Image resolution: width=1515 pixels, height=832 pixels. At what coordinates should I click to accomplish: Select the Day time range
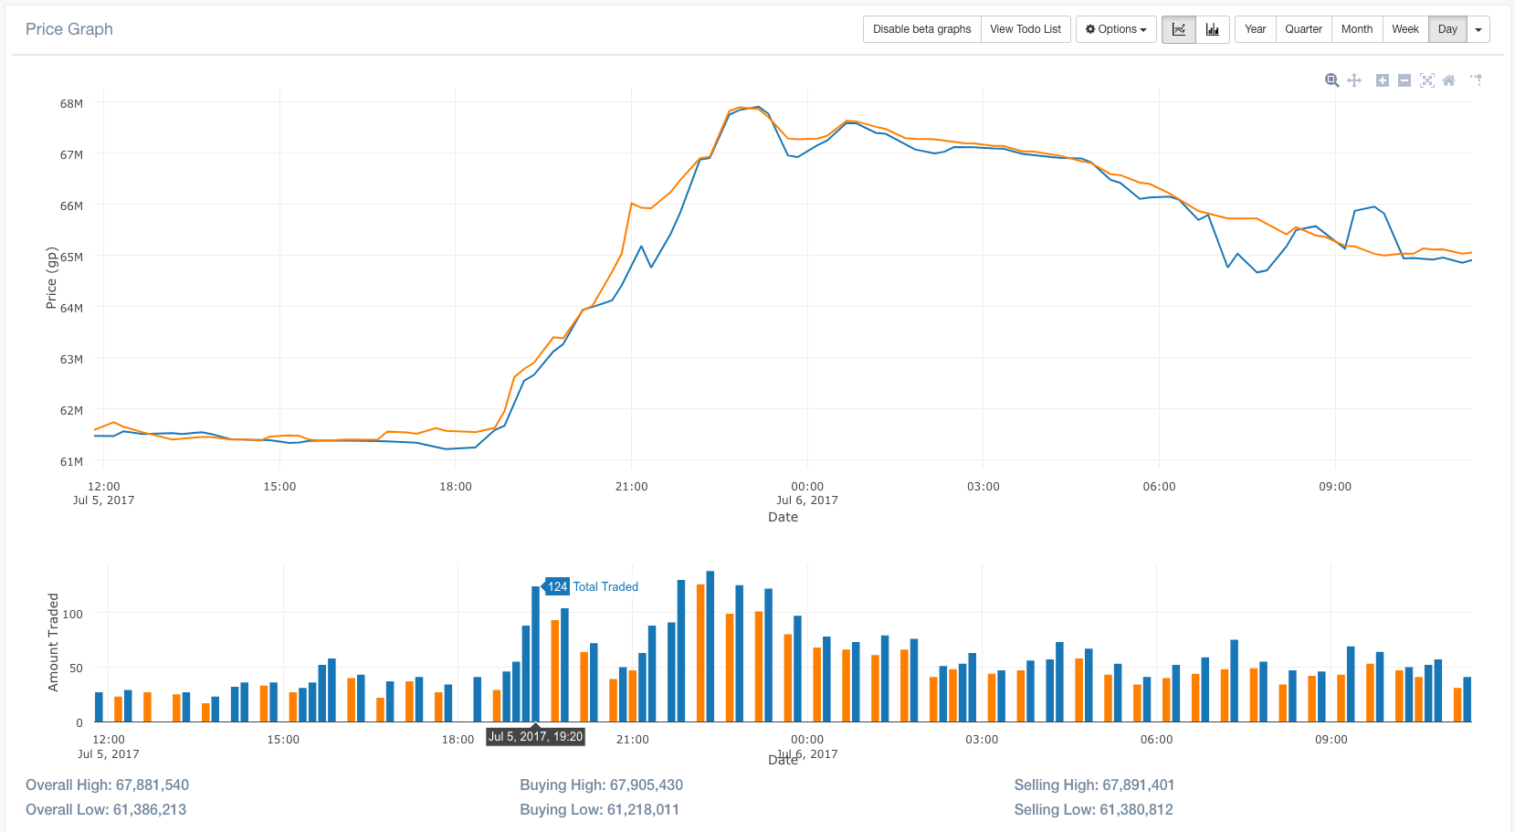pyautogui.click(x=1447, y=29)
